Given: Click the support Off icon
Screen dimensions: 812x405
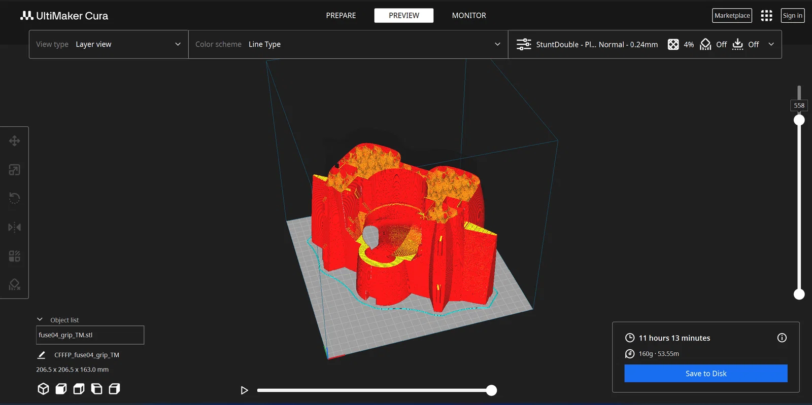Looking at the screenshot, I should click(705, 44).
